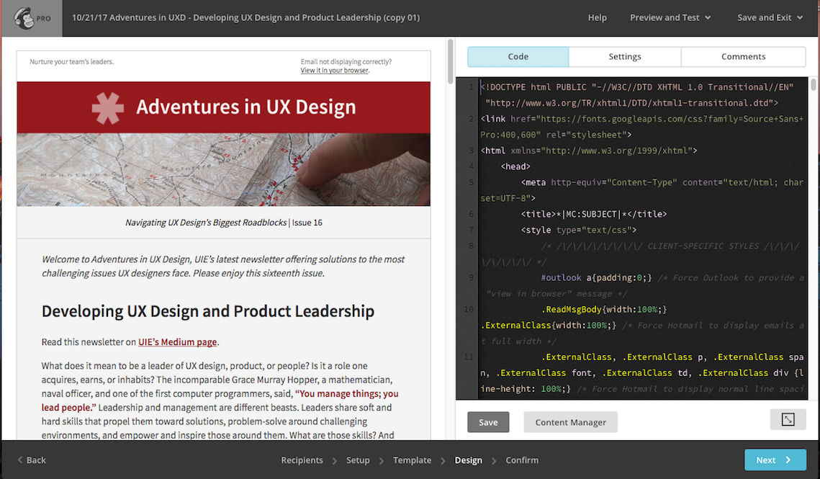The width and height of the screenshot is (820, 479).
Task: Click the UIE's Medium page link
Action: (x=177, y=342)
